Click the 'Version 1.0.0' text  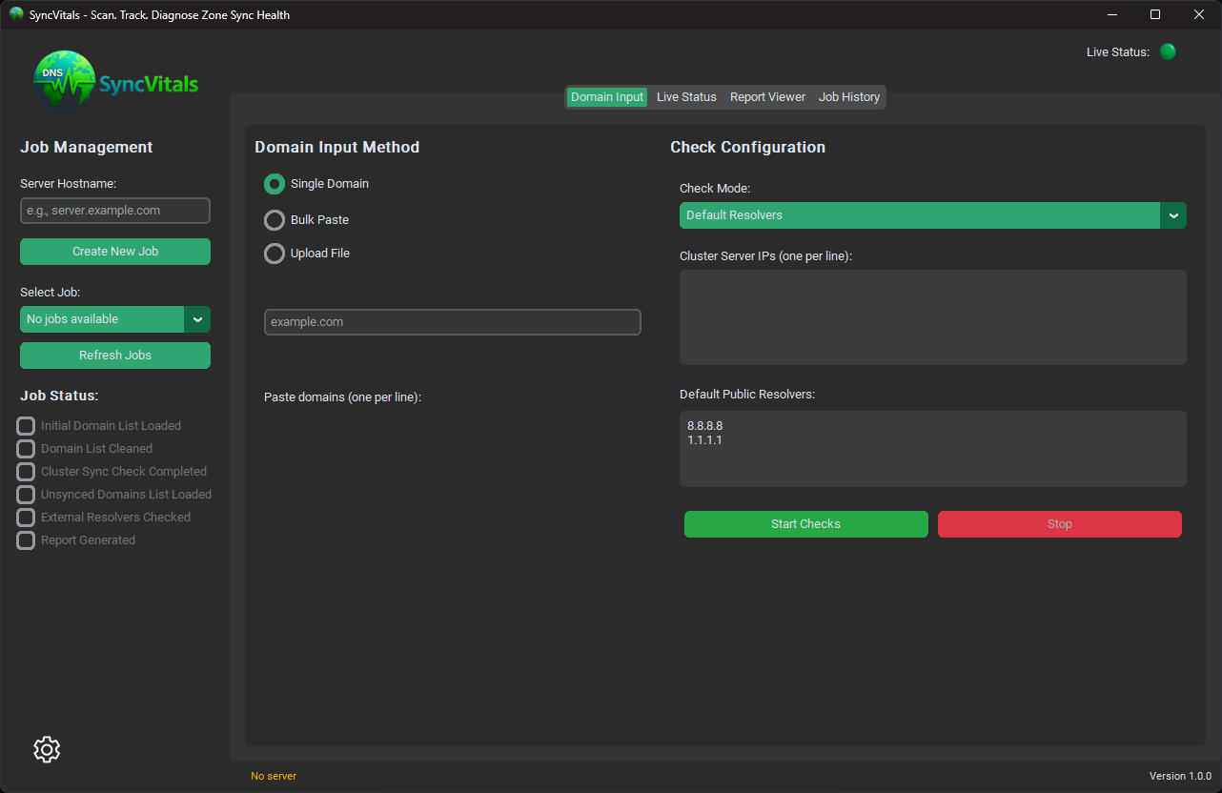pos(1180,776)
